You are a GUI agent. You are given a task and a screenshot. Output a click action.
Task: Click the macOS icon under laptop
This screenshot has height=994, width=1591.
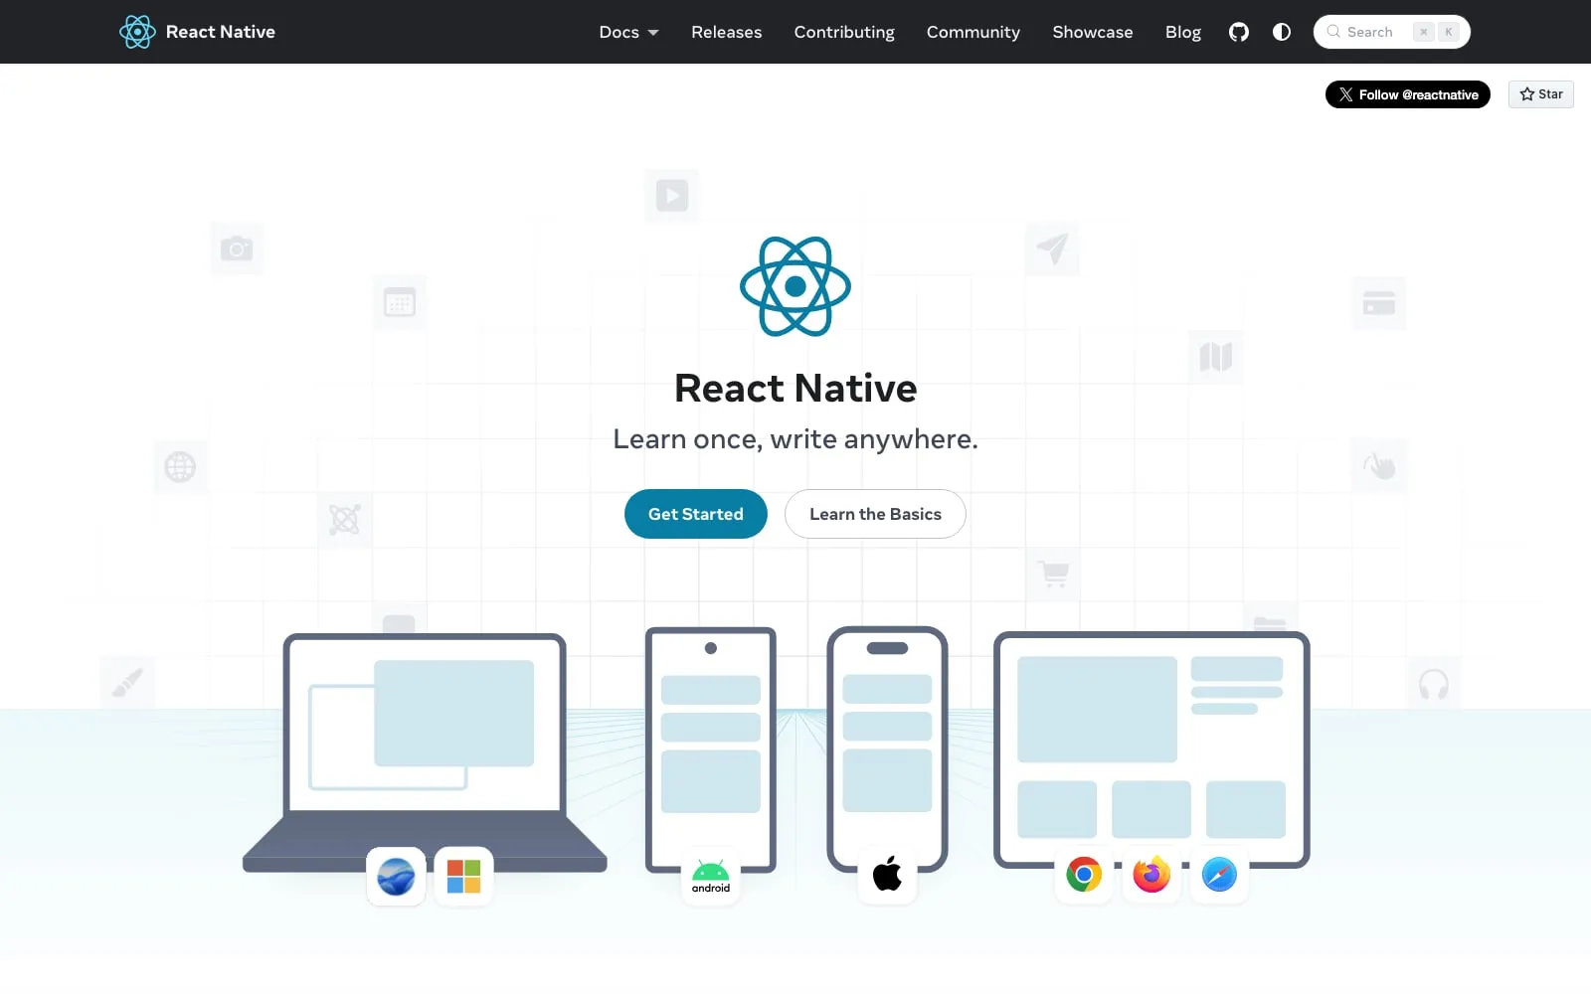coord(396,876)
